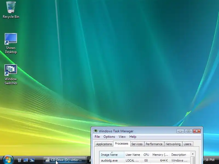Sort processes by Description column
This screenshot has width=219, height=164.
coord(180,155)
